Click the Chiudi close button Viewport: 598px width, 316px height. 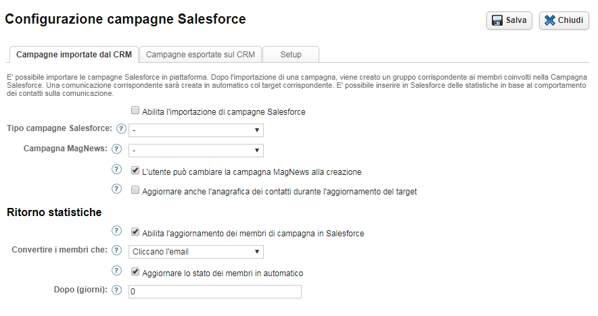click(563, 20)
